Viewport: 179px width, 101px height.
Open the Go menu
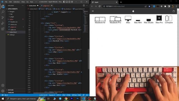[27, 2]
